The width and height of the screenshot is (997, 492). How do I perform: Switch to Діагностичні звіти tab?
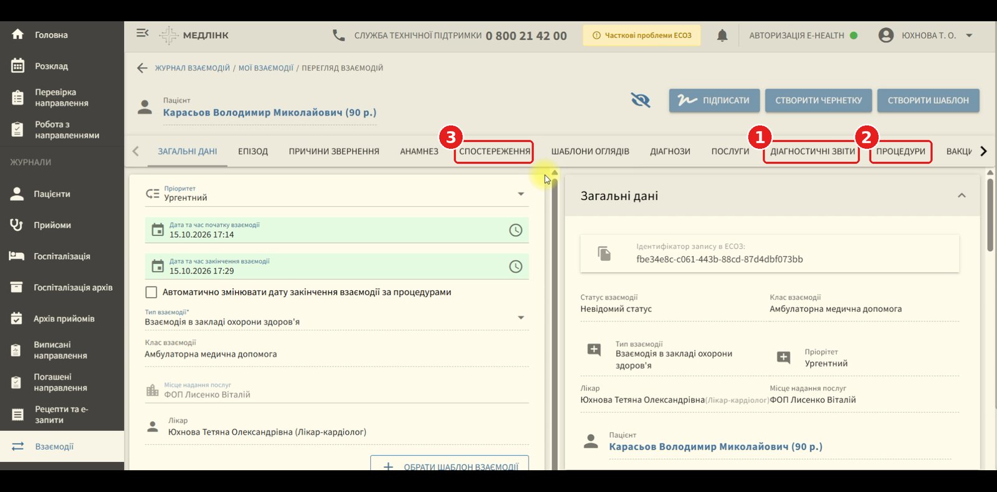coord(813,151)
